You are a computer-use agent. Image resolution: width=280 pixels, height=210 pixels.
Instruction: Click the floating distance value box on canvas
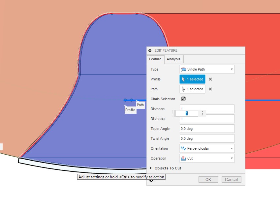click(x=187, y=113)
